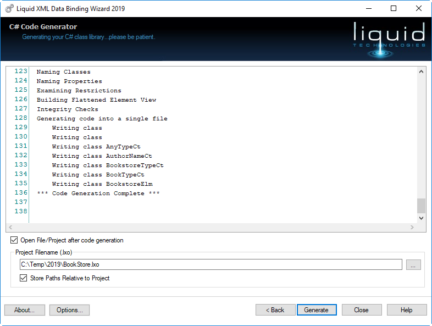Browse for project file with ellipsis button
The height and width of the screenshot is (326, 432).
[413, 264]
